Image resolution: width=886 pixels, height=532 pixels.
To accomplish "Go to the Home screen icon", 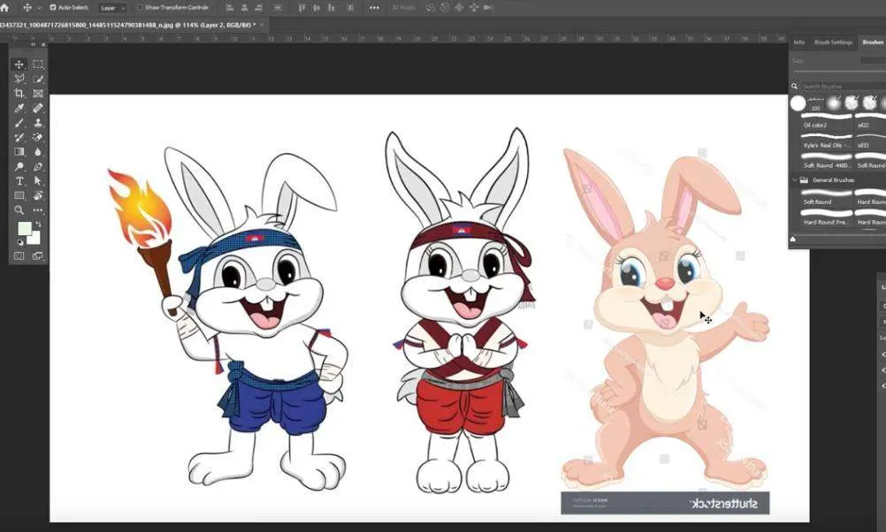I will click(5, 8).
